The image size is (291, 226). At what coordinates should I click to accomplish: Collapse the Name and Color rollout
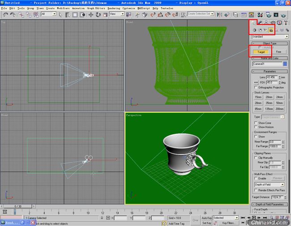[270, 58]
